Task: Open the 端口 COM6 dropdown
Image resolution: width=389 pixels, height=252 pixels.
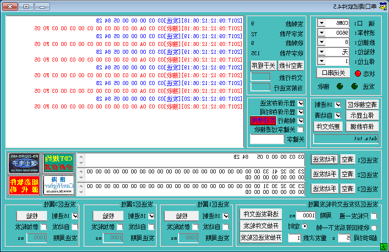Action: pyautogui.click(x=321, y=23)
